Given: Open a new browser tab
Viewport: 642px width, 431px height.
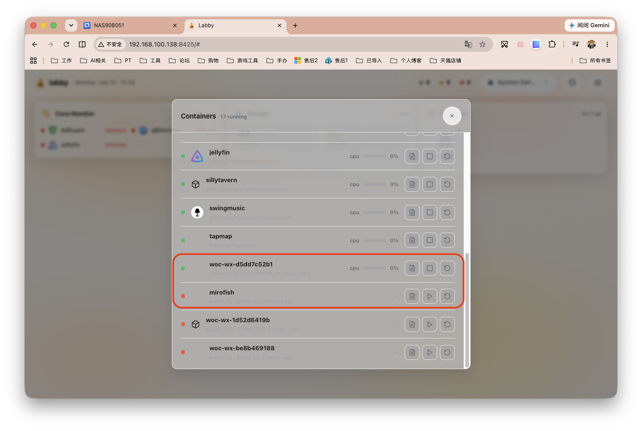Looking at the screenshot, I should pos(295,25).
